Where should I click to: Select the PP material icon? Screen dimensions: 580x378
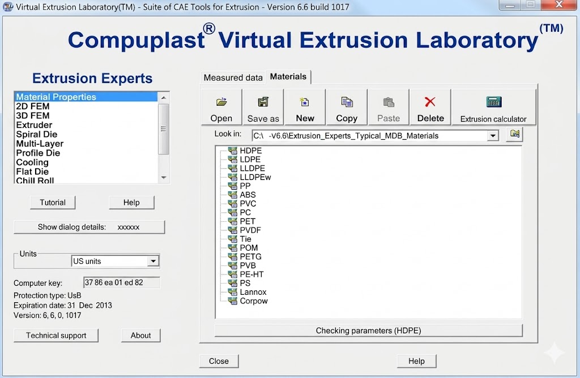point(233,186)
